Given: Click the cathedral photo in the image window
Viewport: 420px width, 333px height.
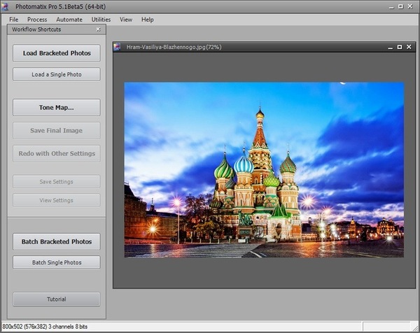Looking at the screenshot, I should tap(264, 170).
